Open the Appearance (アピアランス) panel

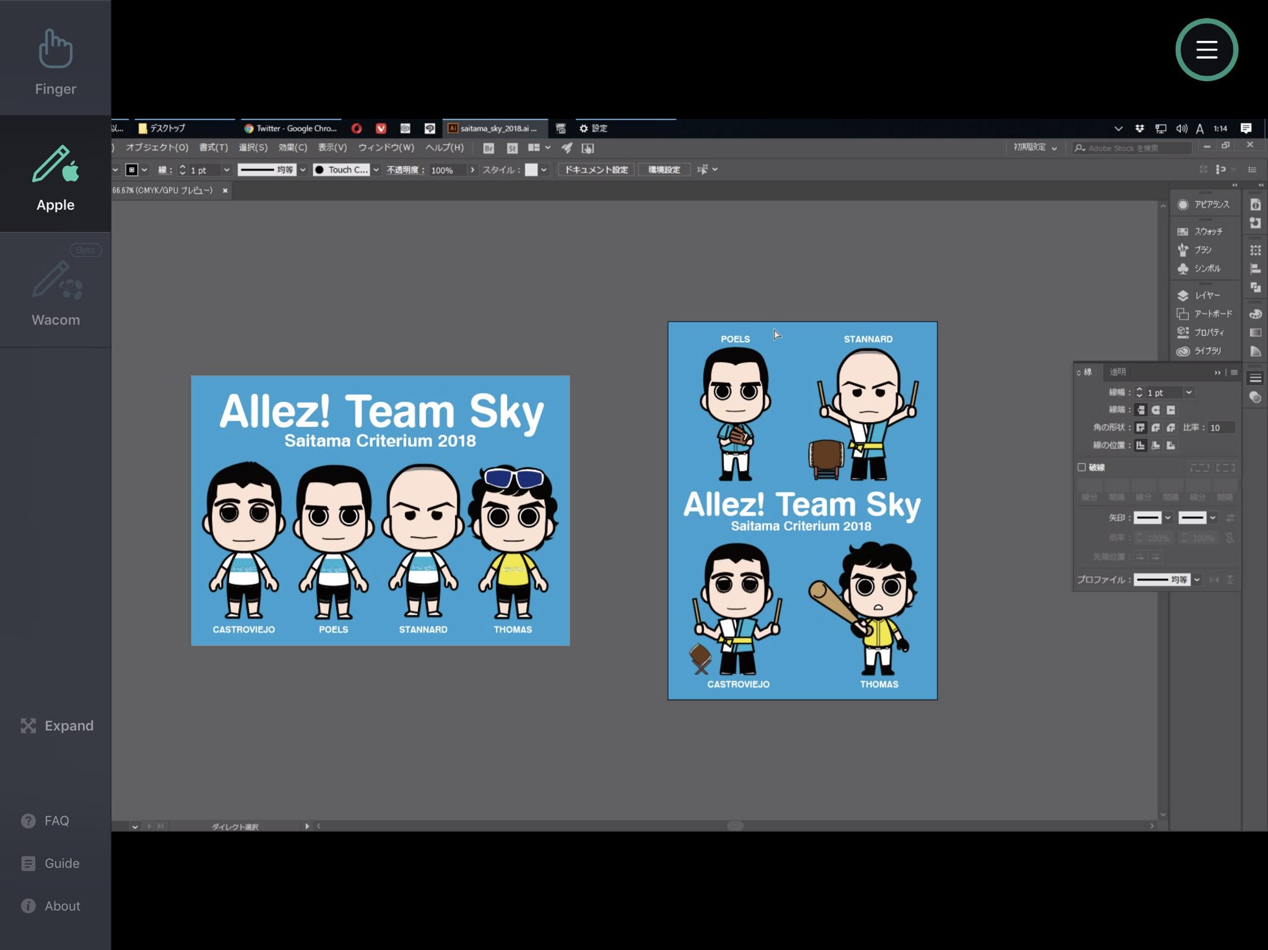1205,204
